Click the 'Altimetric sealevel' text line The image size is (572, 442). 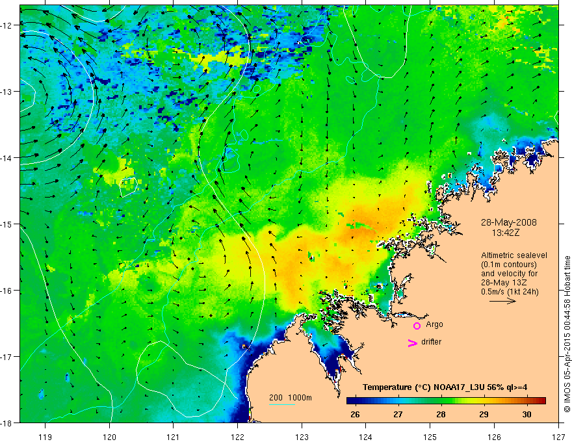tap(514, 255)
